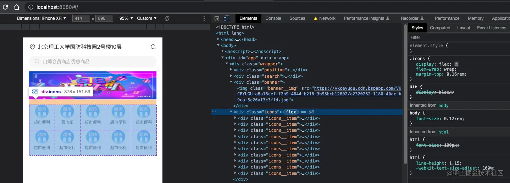Collapse the div class="icons" node

[231, 112]
